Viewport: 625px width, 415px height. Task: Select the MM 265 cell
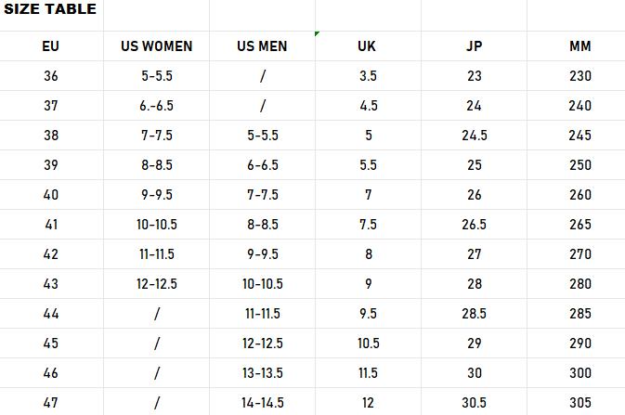[579, 225]
